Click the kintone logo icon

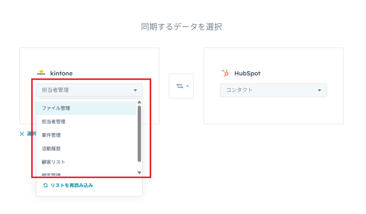41,73
